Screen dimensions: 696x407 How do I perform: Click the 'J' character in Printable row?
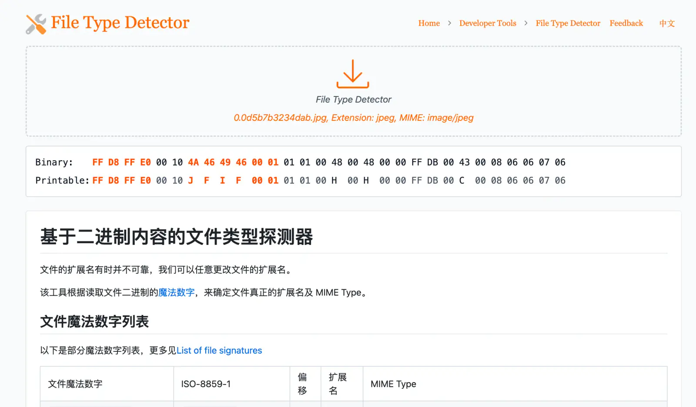(191, 181)
